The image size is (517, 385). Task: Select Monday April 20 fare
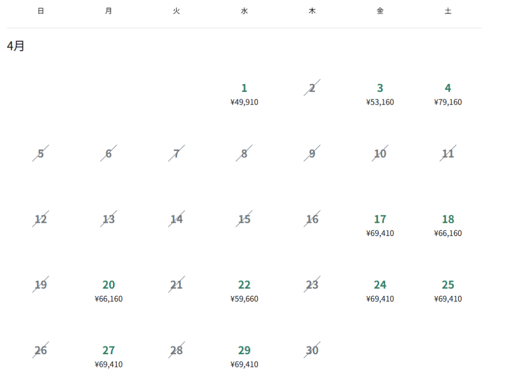109,291
